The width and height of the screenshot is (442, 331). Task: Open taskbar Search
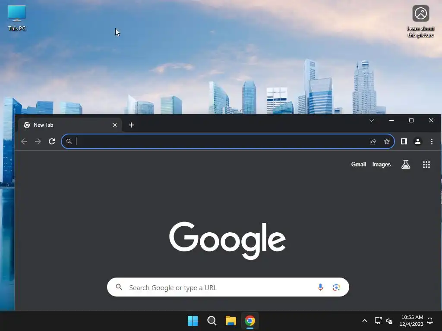(x=212, y=321)
